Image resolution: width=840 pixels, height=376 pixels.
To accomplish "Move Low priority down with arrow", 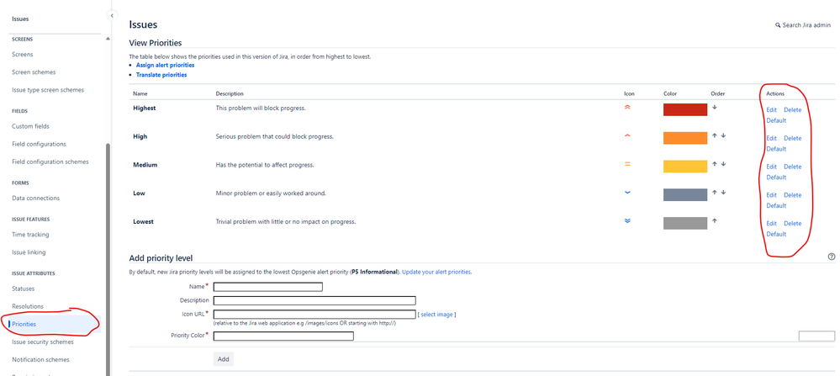I will point(723,193).
